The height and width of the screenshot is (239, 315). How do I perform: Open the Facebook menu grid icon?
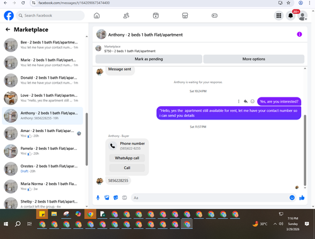click(278, 16)
